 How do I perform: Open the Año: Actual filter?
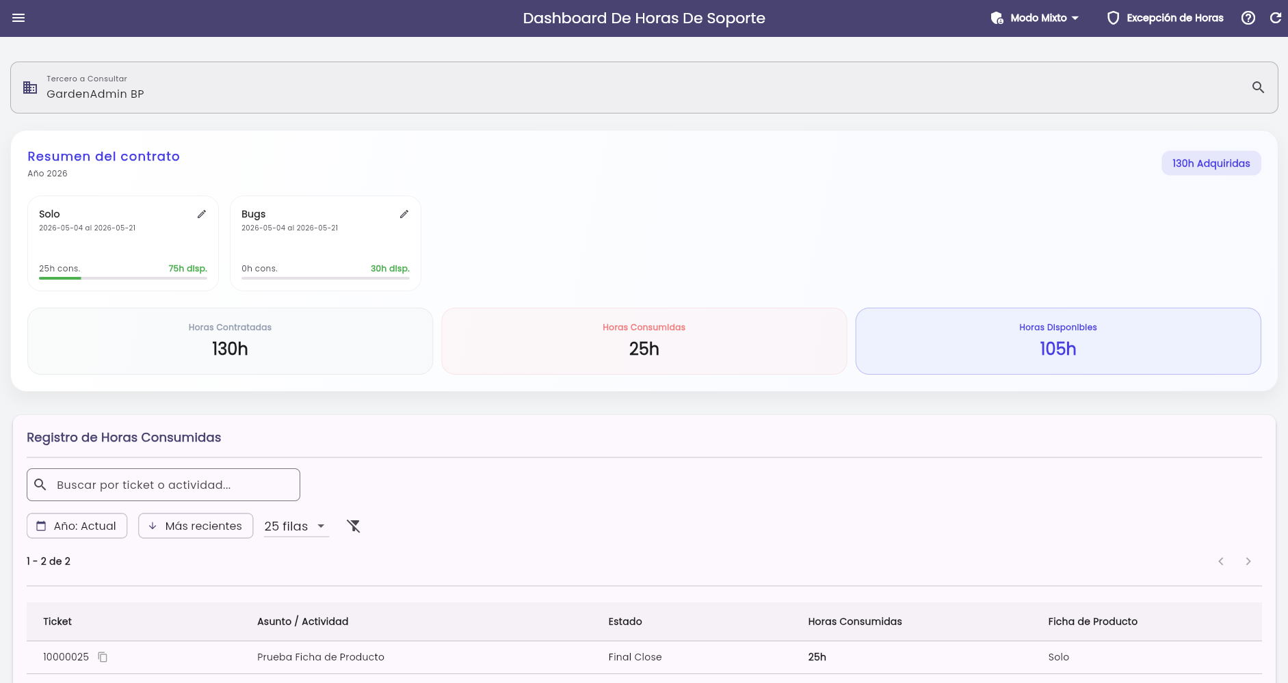77,526
